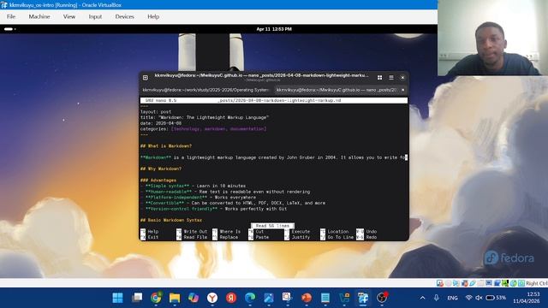Image resolution: width=548 pixels, height=308 pixels.
Task: Click the VirtualBox display indicator
Action: tap(489, 283)
